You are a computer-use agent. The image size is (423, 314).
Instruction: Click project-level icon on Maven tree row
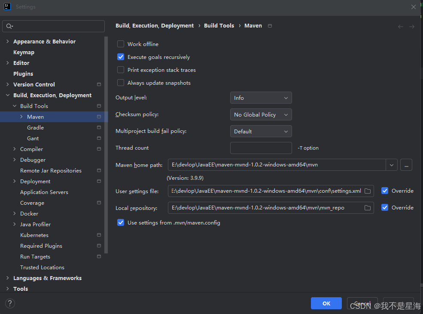pos(99,117)
